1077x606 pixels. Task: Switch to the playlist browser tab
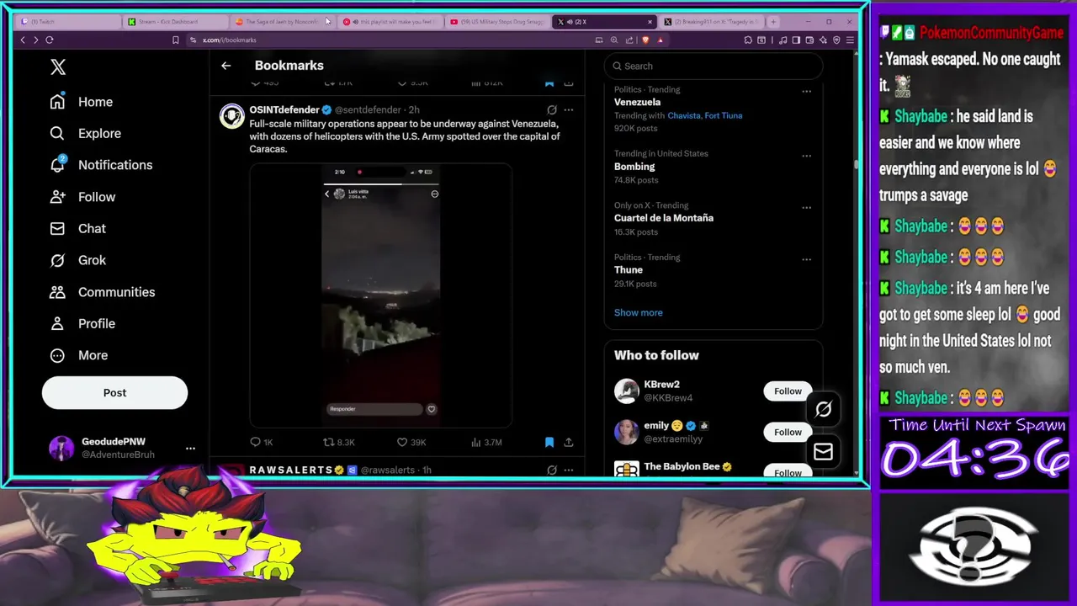click(390, 22)
